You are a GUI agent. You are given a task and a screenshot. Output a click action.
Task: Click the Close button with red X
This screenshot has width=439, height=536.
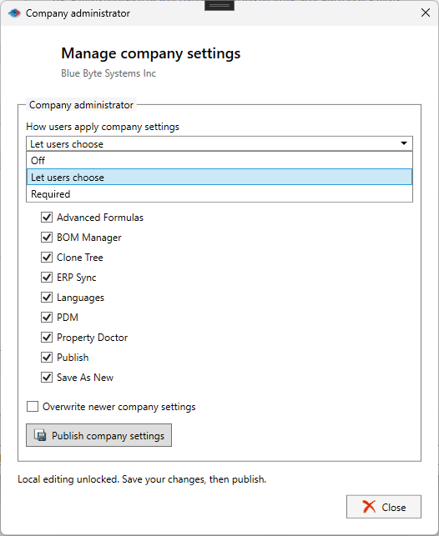tap(384, 507)
